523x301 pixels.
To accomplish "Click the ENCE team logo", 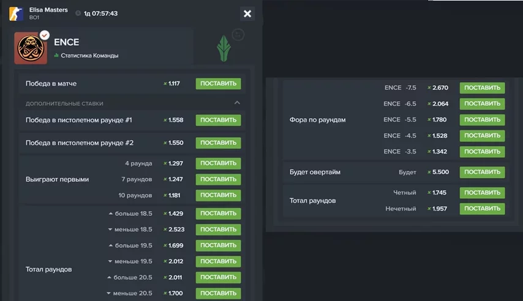I will 31,48.
